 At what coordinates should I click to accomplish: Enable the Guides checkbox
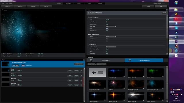click(27, 56)
